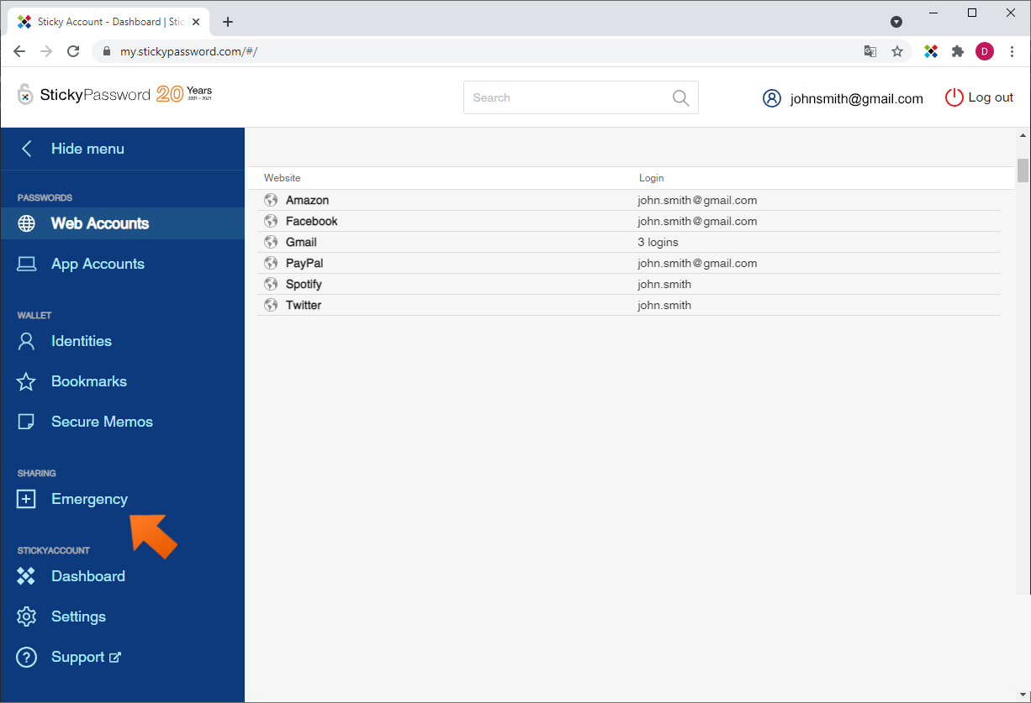Click the user profile avatar icon
1031x703 pixels.
(772, 98)
